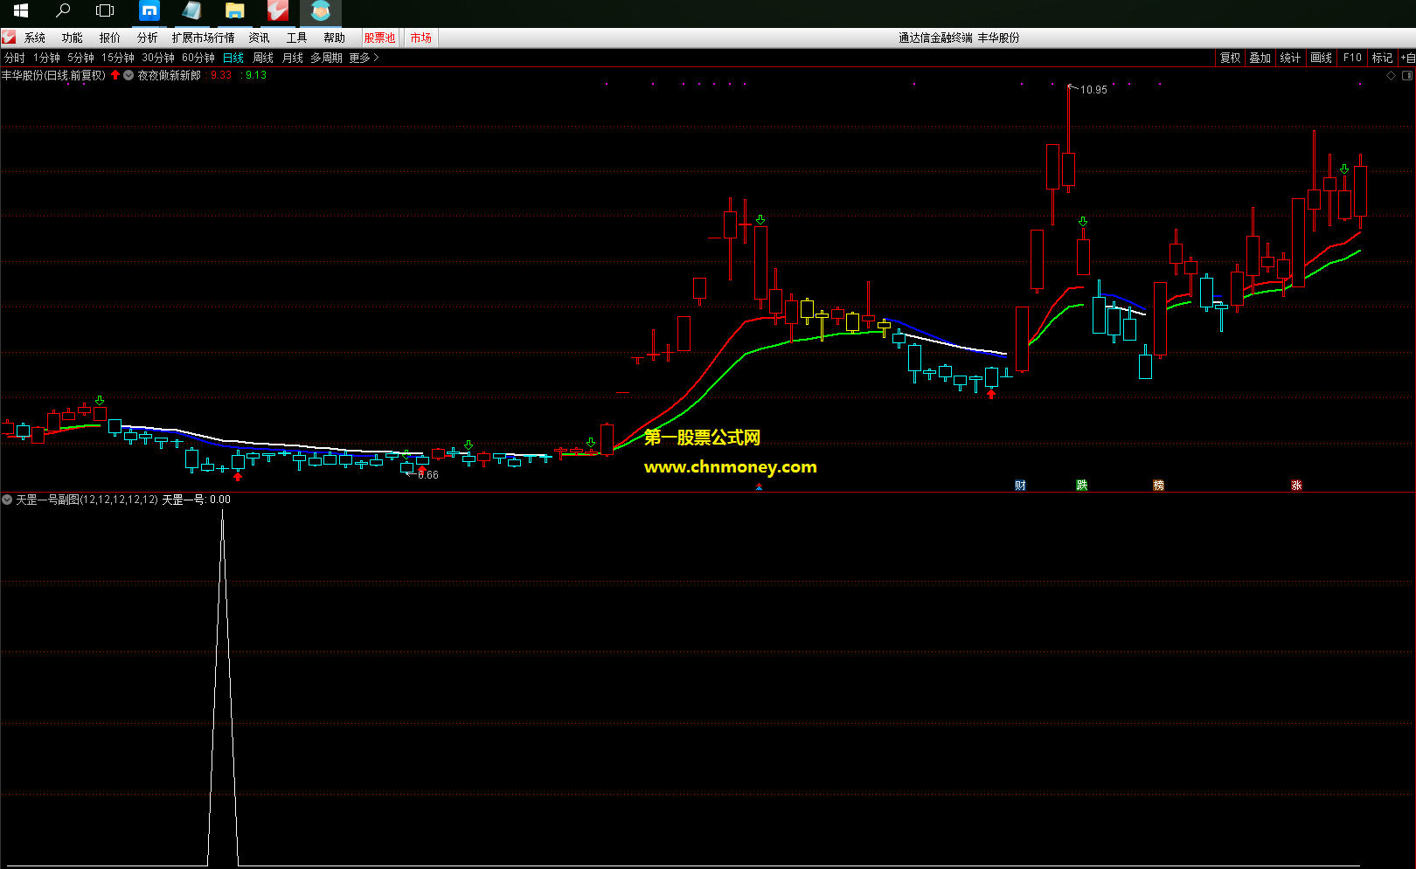Click the app logo beside 系统 menu
Screen dimensions: 1416x869
pyautogui.click(x=9, y=38)
